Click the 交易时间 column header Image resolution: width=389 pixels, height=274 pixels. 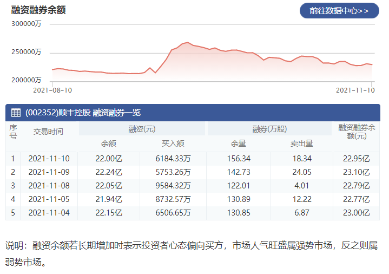point(48,132)
